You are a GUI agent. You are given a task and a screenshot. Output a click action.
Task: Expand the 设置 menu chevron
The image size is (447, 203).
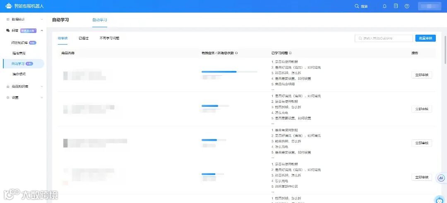click(x=42, y=97)
